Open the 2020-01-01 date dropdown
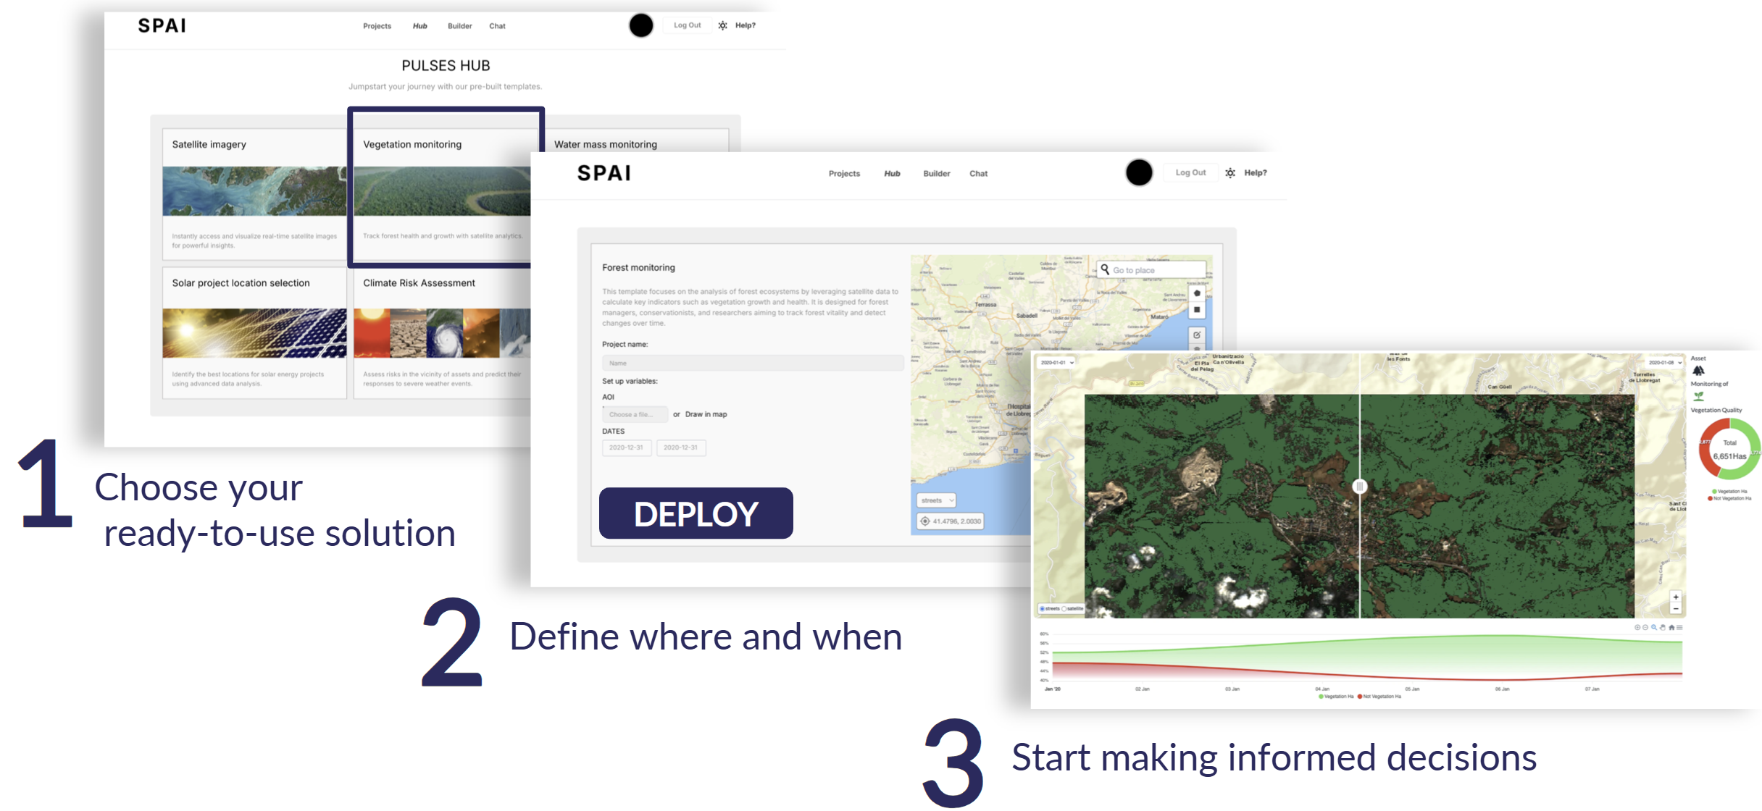This screenshot has width=1762, height=811. coord(1057,362)
